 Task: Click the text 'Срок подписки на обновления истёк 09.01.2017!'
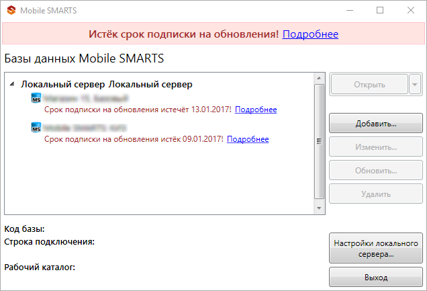pyautogui.click(x=134, y=139)
